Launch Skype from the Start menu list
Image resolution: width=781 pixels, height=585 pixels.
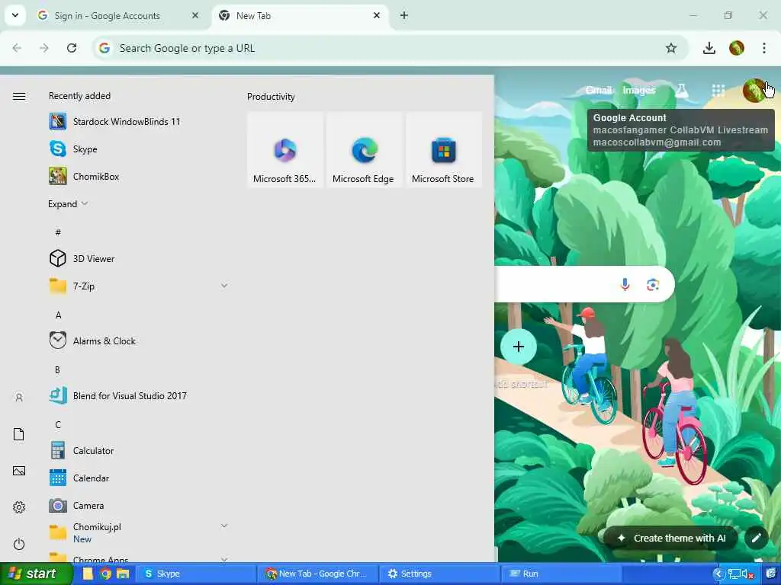click(73, 149)
